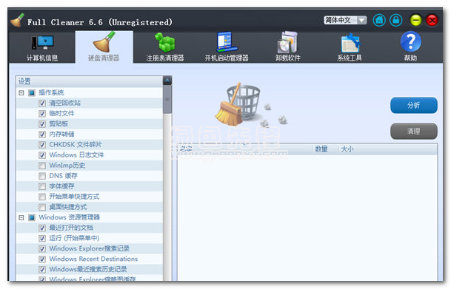Click the 设置 panel header
This screenshot has height=289, width=451.
click(90, 81)
